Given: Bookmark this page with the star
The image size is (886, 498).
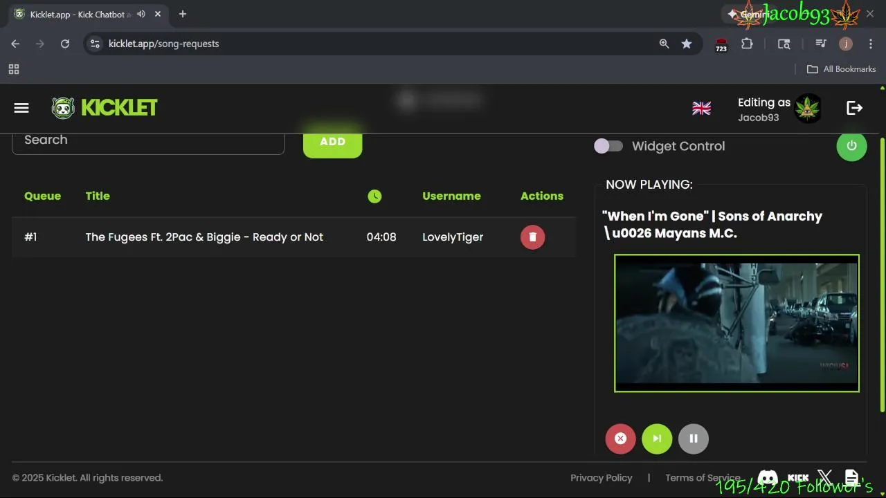Looking at the screenshot, I should pyautogui.click(x=687, y=44).
